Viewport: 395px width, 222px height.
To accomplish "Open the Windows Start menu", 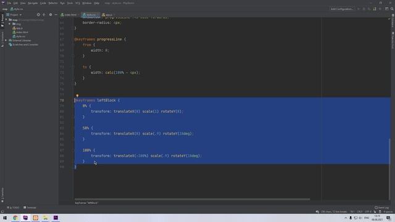I will [5, 218].
